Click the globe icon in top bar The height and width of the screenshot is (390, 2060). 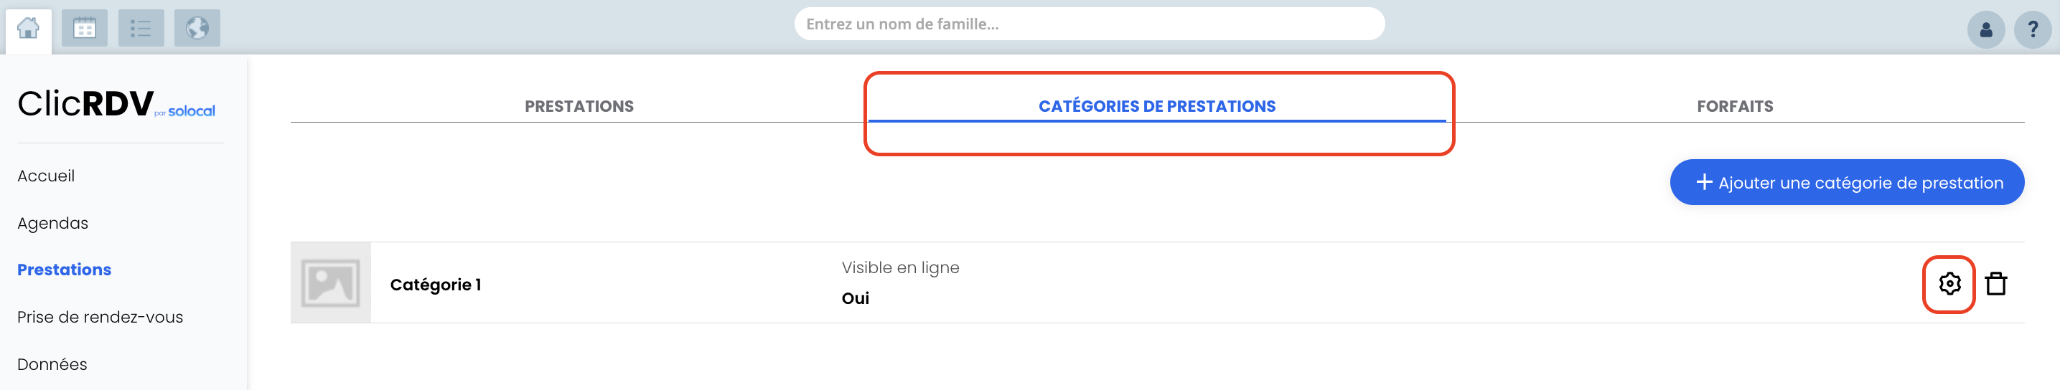click(197, 28)
